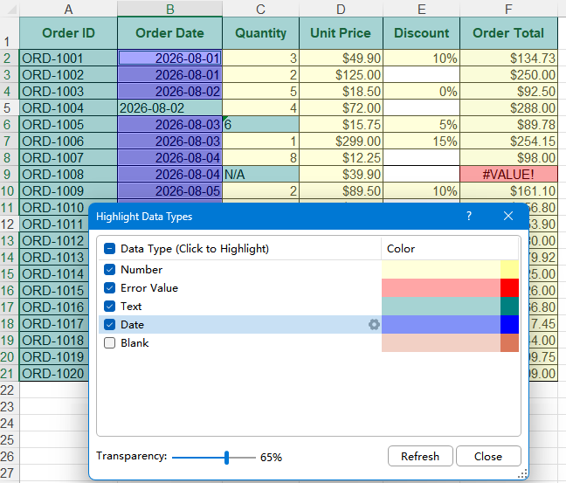The height and width of the screenshot is (483, 566).
Task: Click the Color column header in dialog
Action: point(450,249)
